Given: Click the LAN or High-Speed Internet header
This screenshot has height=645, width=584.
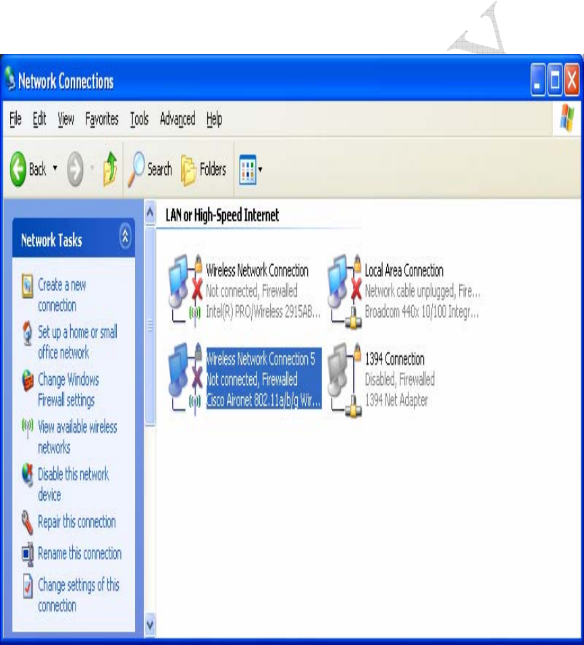Looking at the screenshot, I should [x=222, y=215].
